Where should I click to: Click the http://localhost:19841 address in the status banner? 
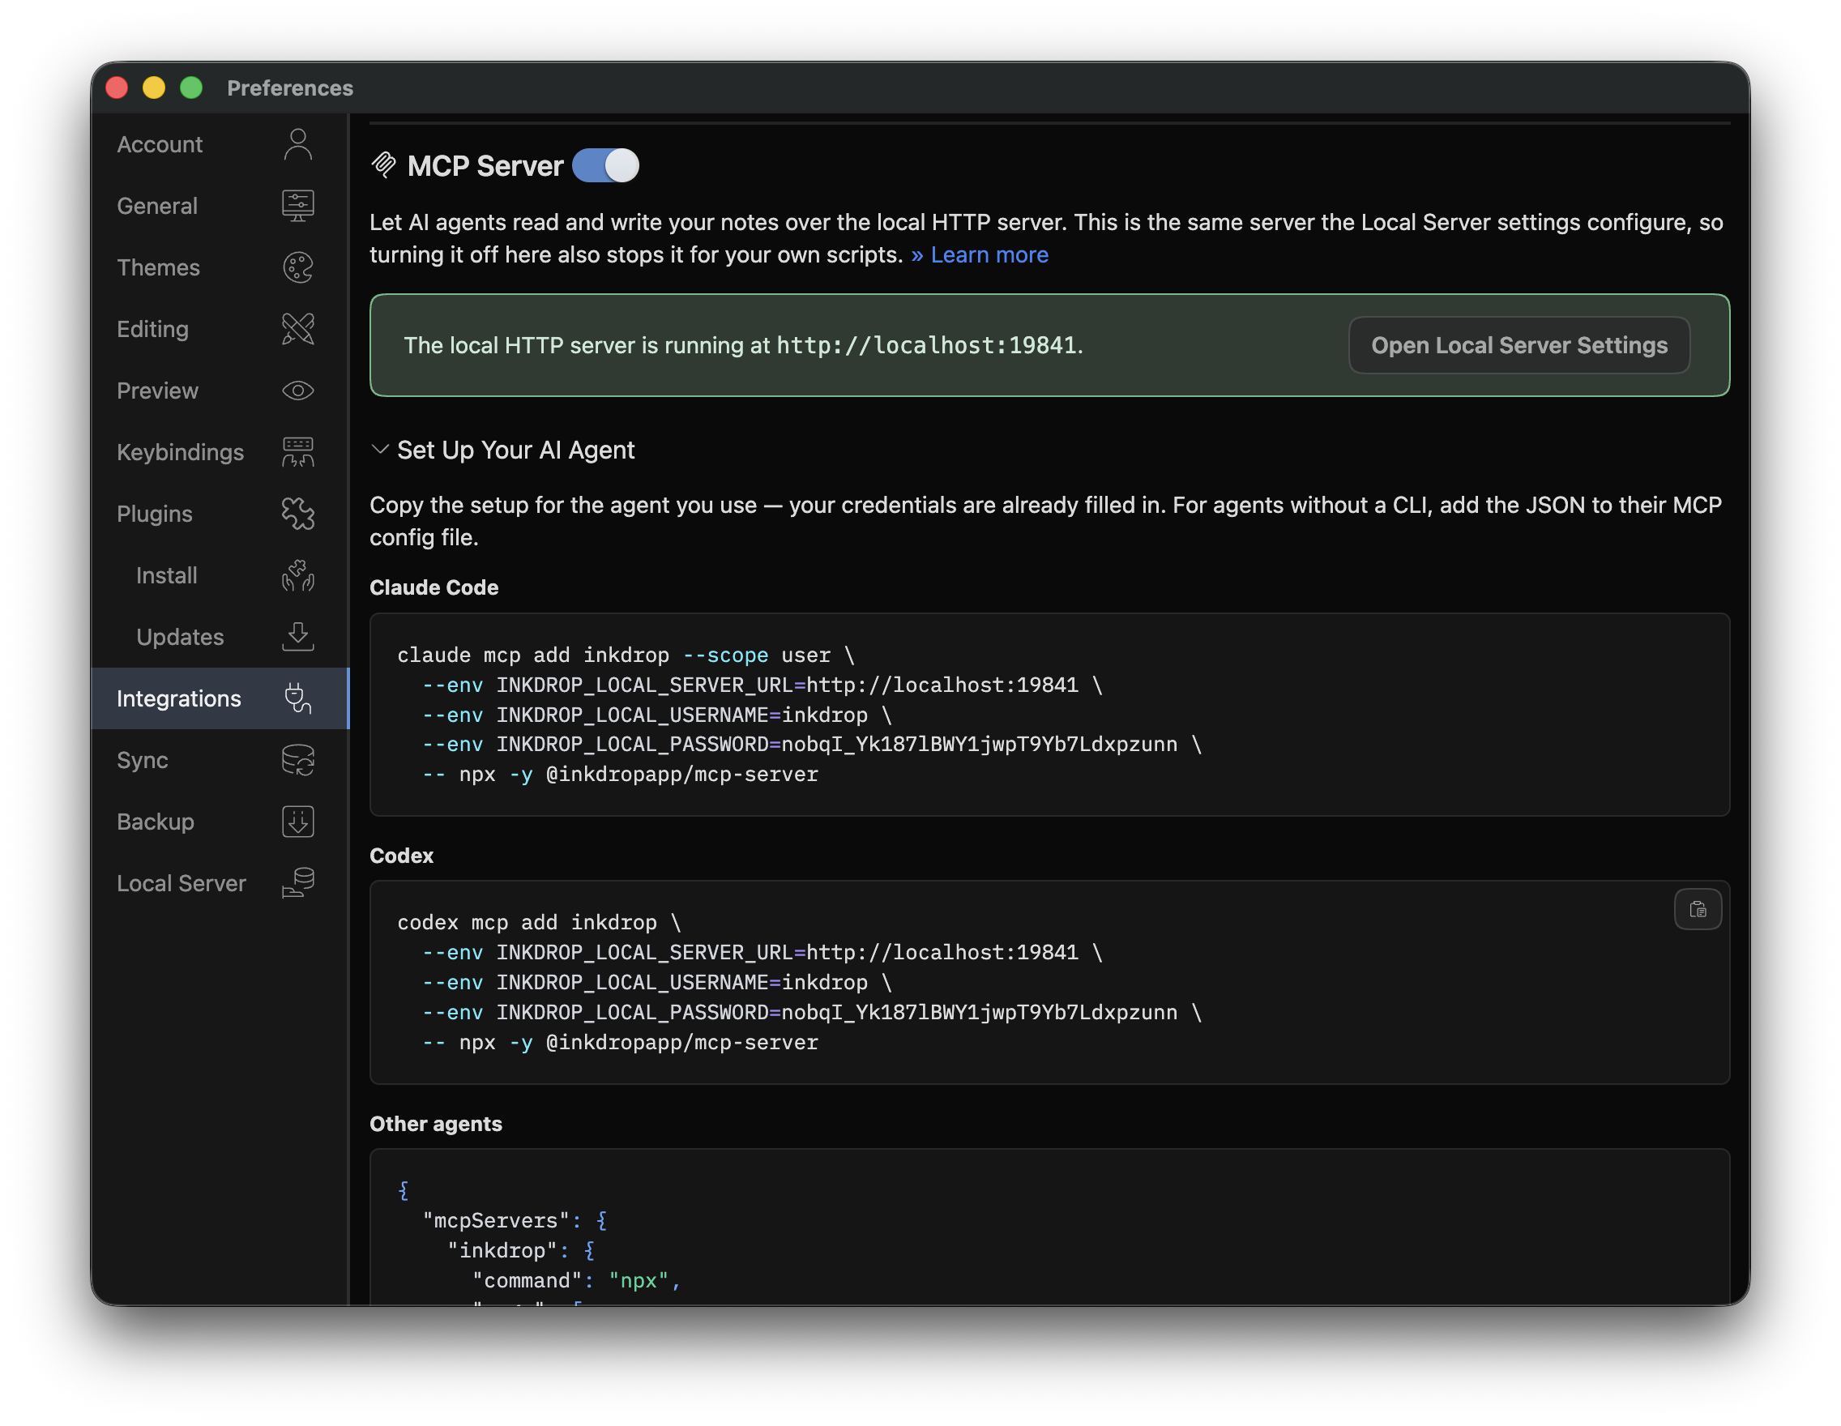point(926,344)
